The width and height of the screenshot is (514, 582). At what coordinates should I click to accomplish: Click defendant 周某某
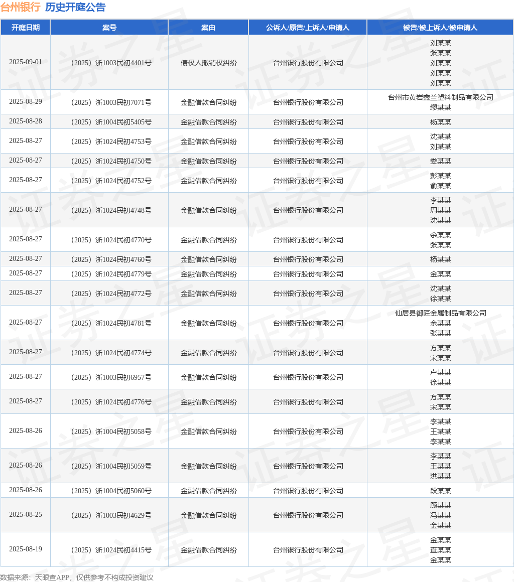coord(441,210)
